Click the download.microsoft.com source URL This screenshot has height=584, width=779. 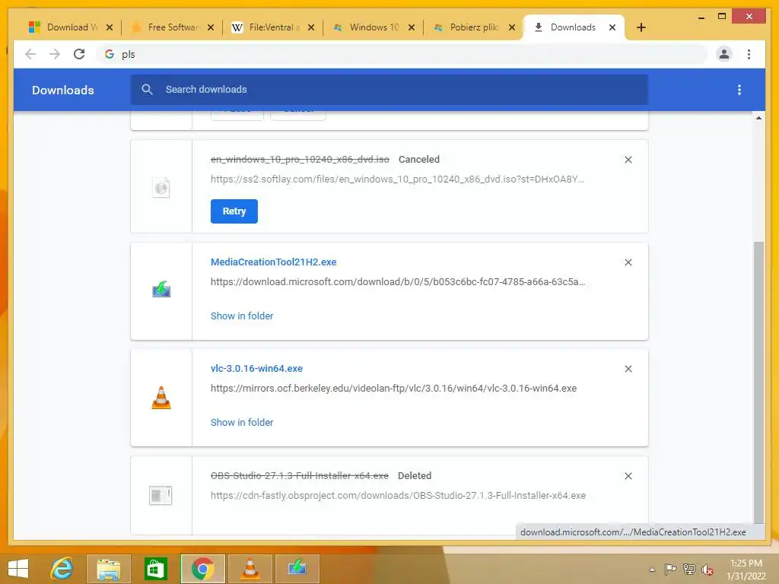point(398,281)
